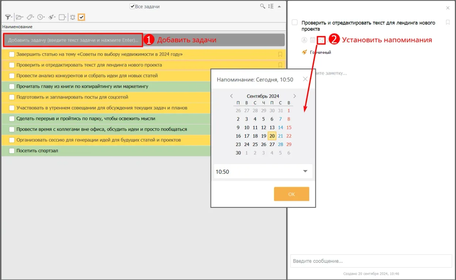Click the "Горчичный" color label

[x=320, y=52]
